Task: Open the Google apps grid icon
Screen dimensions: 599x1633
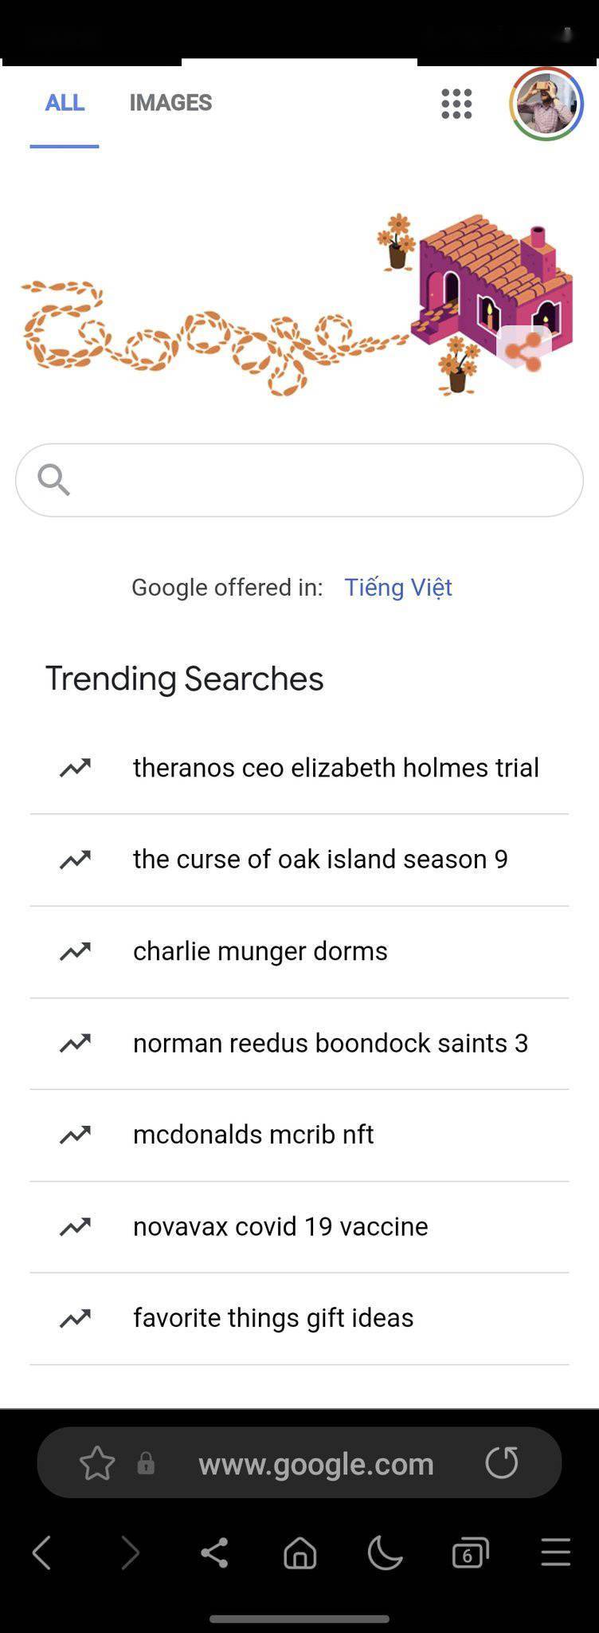Action: [456, 104]
